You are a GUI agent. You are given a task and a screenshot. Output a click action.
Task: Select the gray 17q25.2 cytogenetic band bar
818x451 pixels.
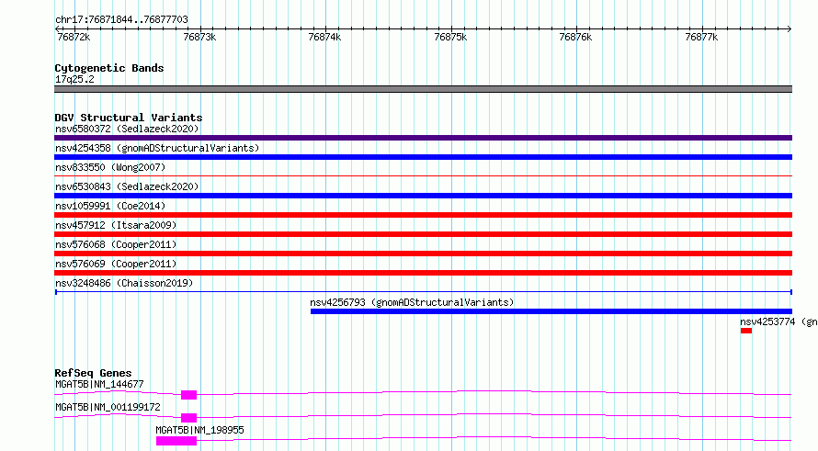click(423, 89)
